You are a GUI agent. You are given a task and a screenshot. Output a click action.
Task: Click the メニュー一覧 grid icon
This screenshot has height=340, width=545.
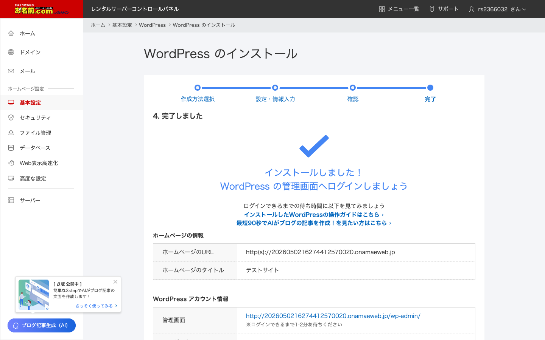point(382,9)
